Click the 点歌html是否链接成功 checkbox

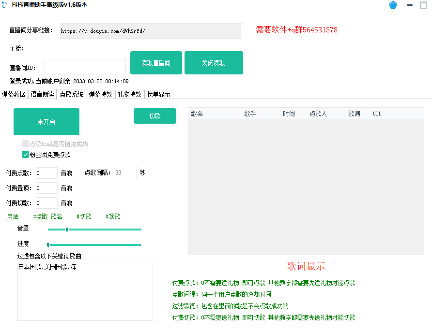(x=25, y=144)
